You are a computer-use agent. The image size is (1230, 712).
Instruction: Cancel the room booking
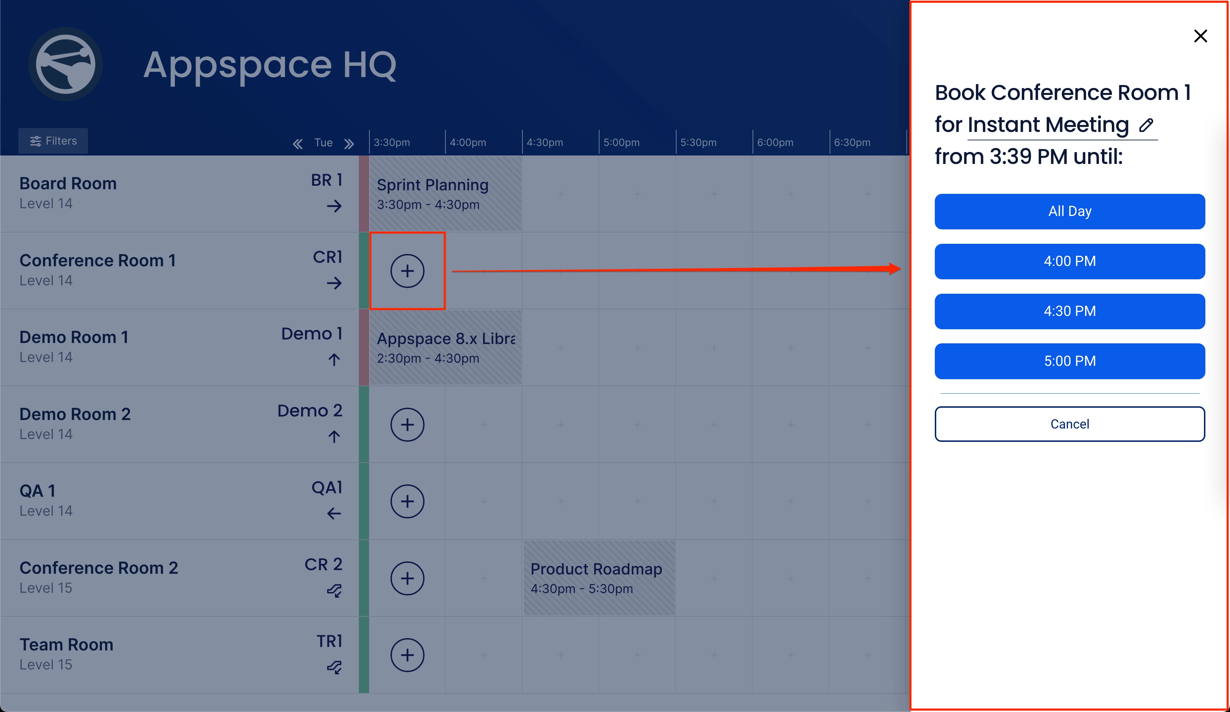[1070, 424]
